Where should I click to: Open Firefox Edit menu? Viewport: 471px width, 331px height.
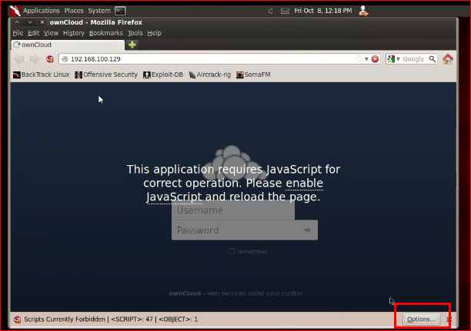pyautogui.click(x=33, y=33)
